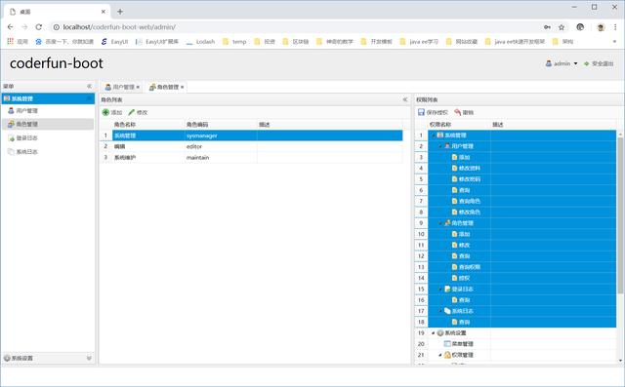Click 撤销 in the permission toolbar
The height and width of the screenshot is (387, 625).
[x=464, y=112]
